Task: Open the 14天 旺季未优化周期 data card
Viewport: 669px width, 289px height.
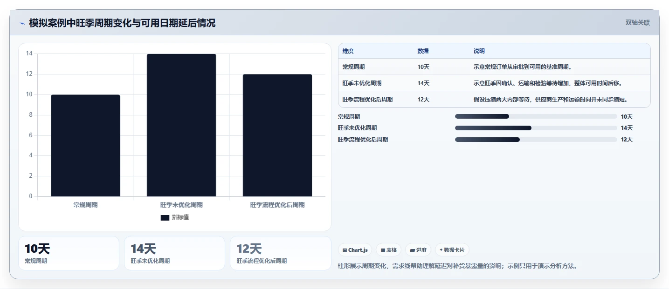Action: pyautogui.click(x=174, y=253)
